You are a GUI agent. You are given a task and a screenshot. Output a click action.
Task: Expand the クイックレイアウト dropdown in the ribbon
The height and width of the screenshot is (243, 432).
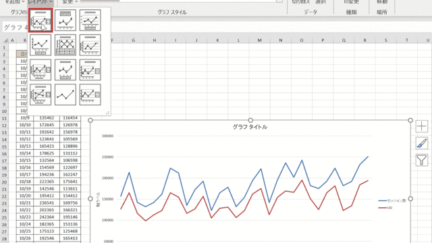click(x=40, y=2)
